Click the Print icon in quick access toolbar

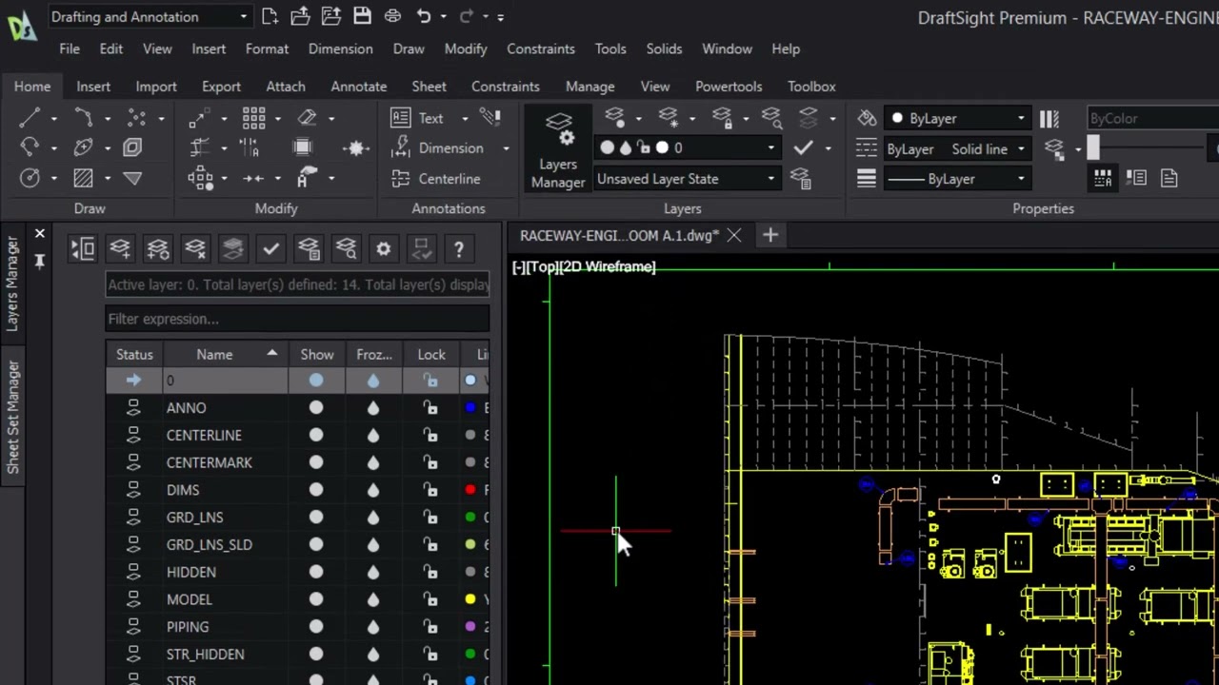pos(392,16)
